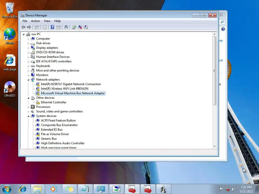259x194 pixels.
Task: Click the chess game taskbar icon
Action: click(x=163, y=189)
